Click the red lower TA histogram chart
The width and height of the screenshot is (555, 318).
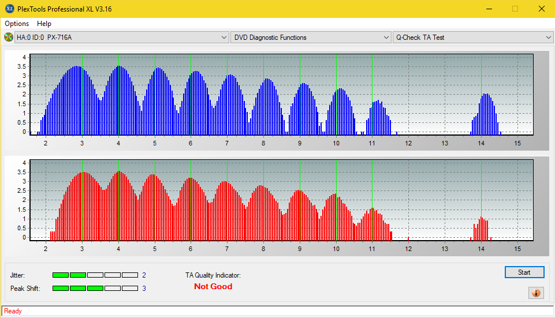pos(281,201)
